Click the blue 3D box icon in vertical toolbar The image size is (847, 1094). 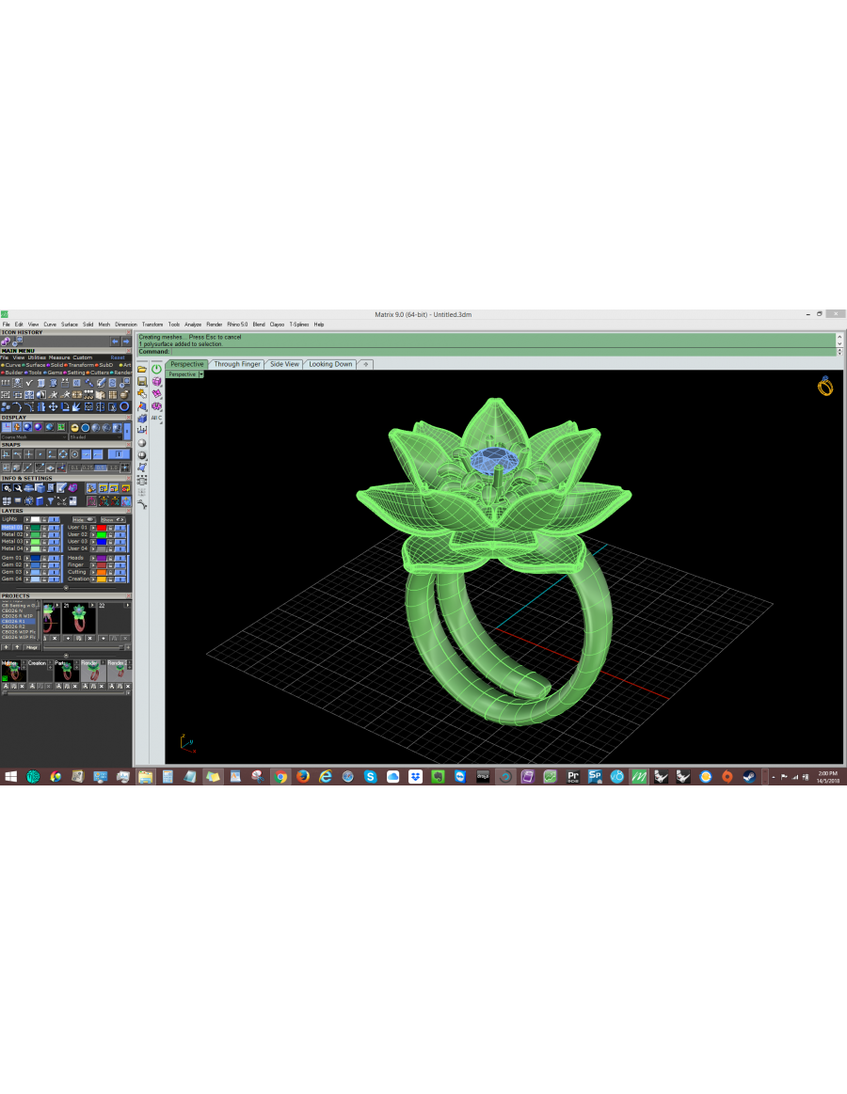142,419
